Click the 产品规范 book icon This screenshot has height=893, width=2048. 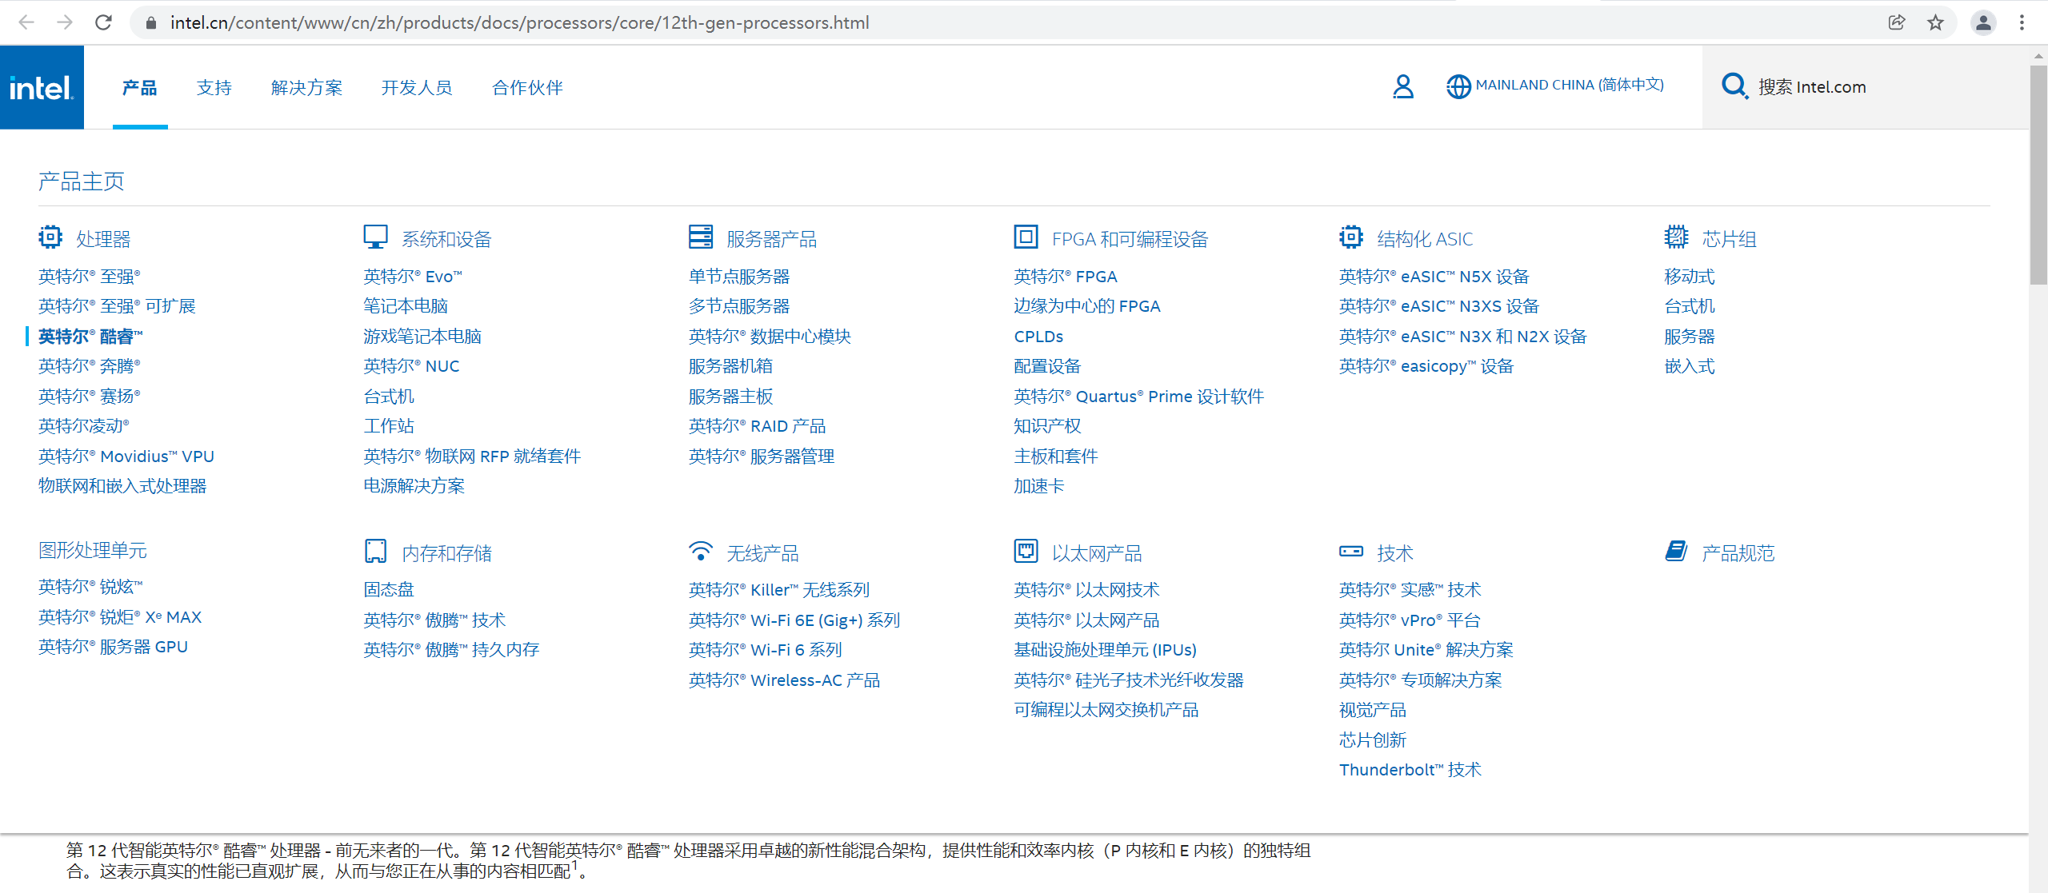coord(1677,550)
